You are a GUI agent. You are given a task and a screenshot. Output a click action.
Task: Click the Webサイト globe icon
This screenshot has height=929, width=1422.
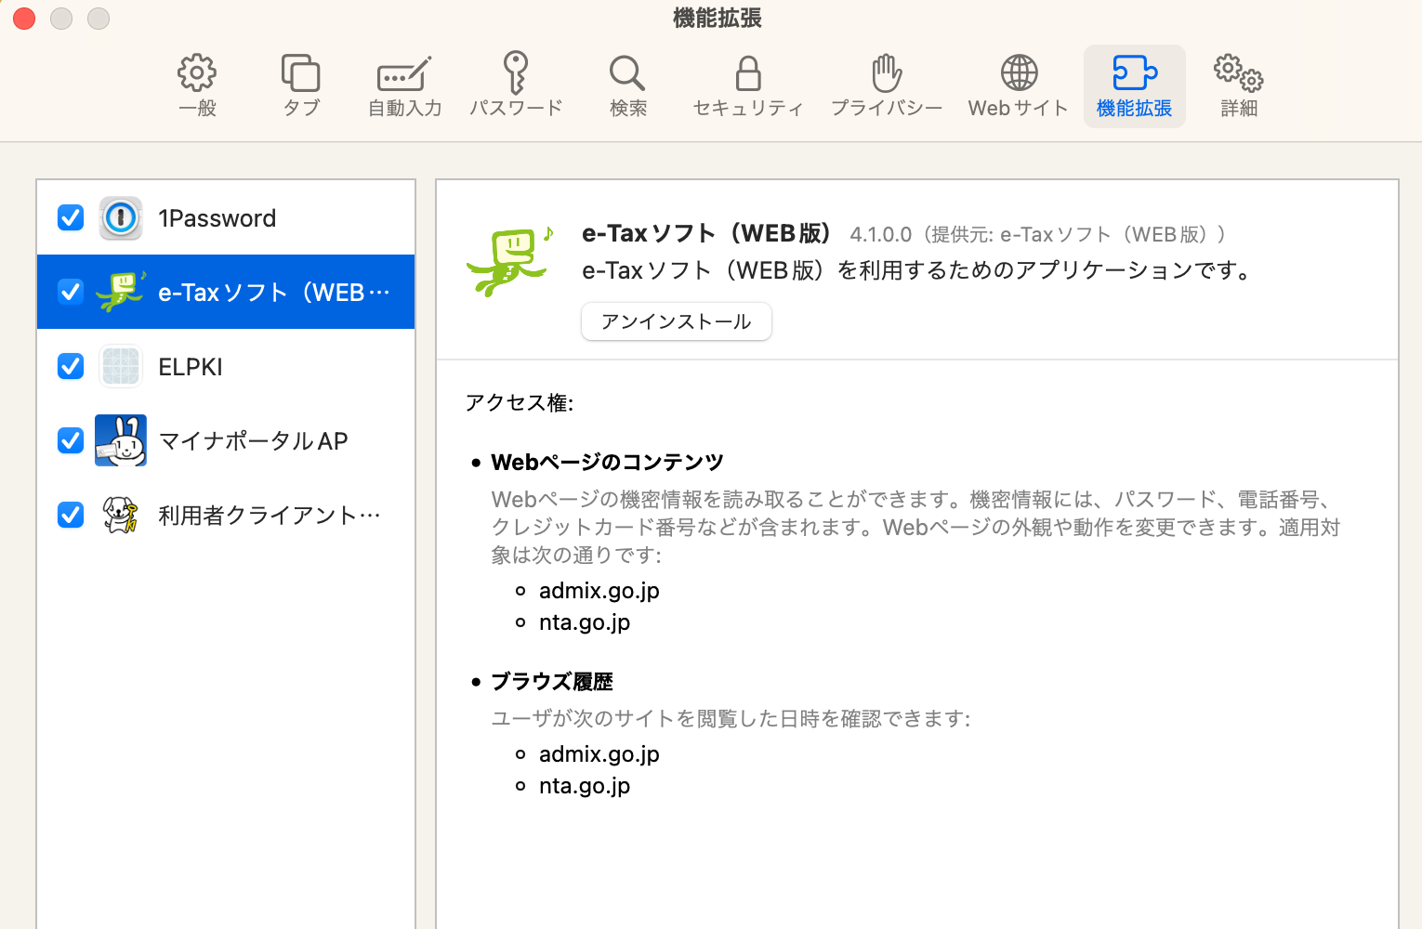(1019, 74)
